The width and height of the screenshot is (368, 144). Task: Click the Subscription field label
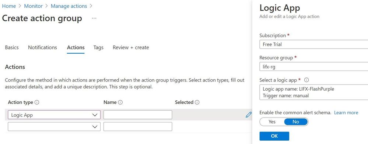(273, 36)
